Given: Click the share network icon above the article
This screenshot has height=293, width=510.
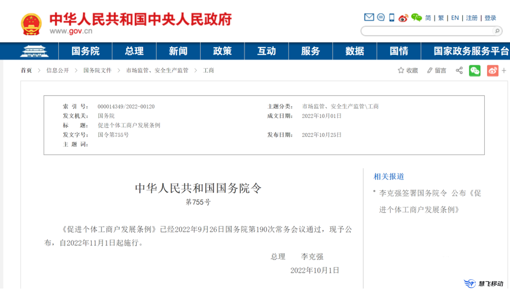Looking at the screenshot, I should click(459, 71).
